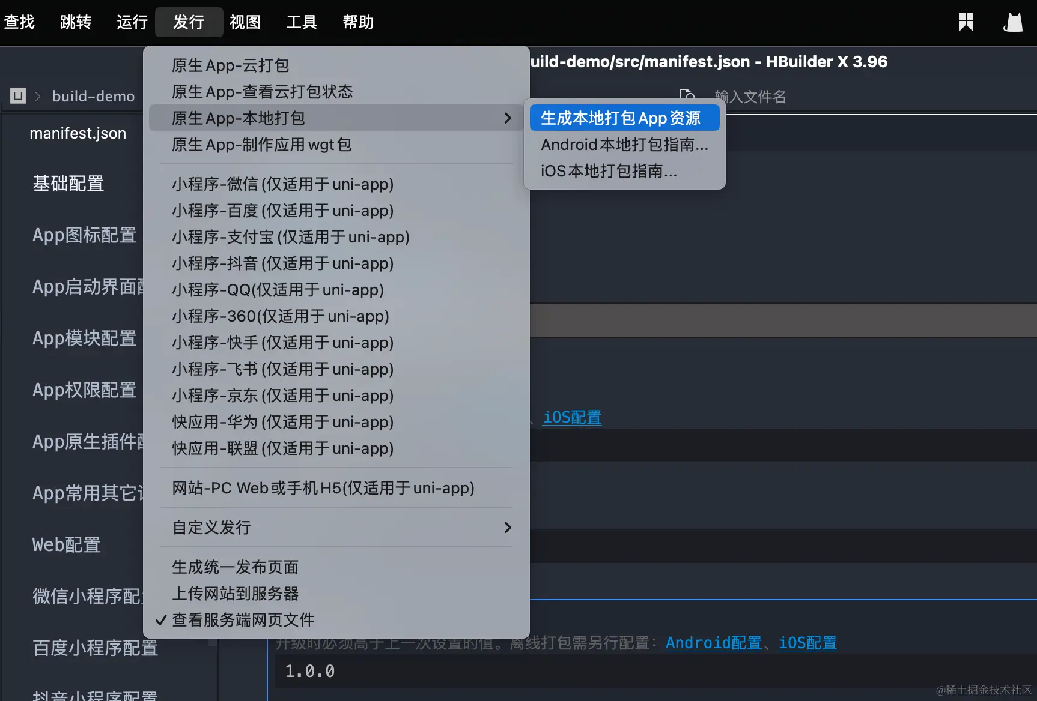Click the HBuilderX cat logo icon

click(x=1014, y=22)
